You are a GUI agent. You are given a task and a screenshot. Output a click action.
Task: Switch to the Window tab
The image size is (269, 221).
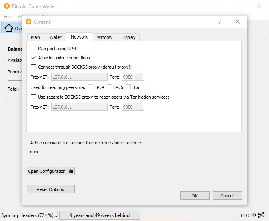[x=104, y=37]
